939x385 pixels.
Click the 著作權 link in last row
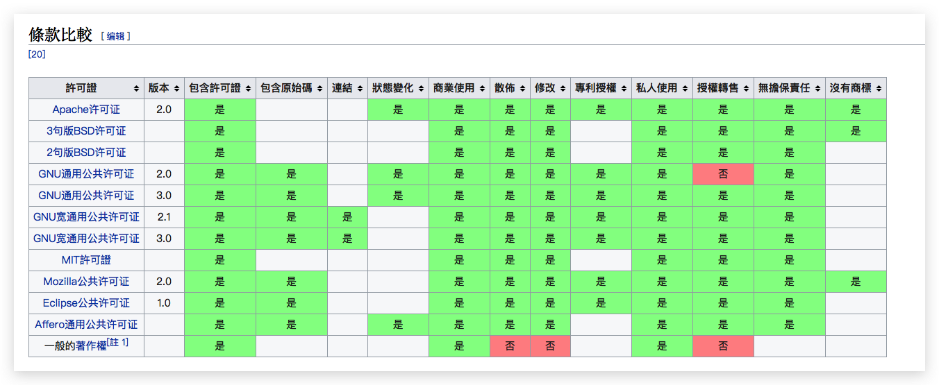coord(91,346)
